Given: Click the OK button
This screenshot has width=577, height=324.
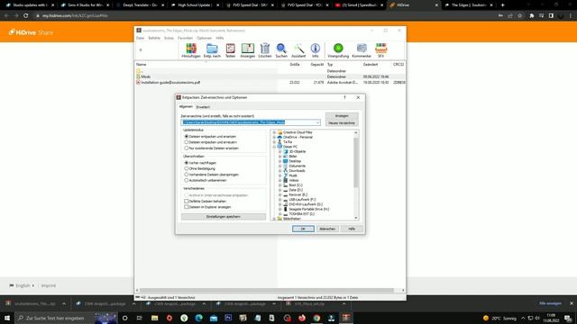Looking at the screenshot, I should pos(303,229).
